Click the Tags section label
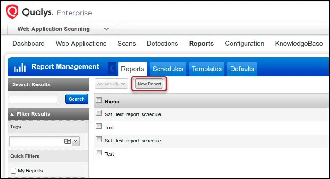The width and height of the screenshot is (330, 179). [x=15, y=127]
